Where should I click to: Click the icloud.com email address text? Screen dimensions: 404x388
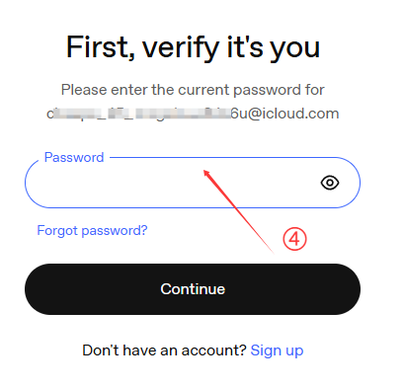click(x=193, y=114)
